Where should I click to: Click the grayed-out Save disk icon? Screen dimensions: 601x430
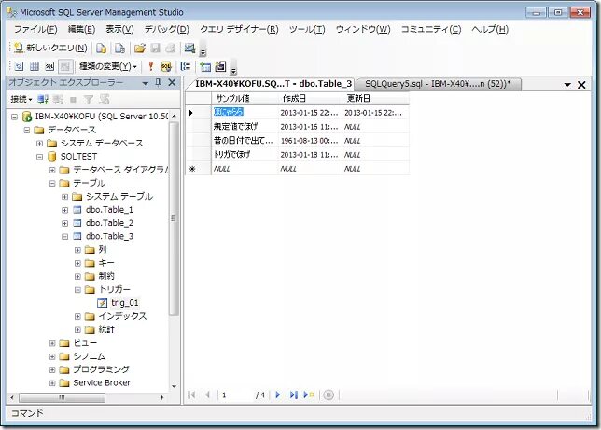click(x=155, y=48)
